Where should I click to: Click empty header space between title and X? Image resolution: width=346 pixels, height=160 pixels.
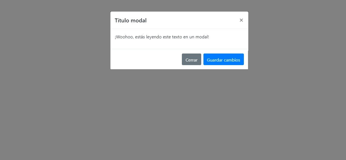coord(193,20)
